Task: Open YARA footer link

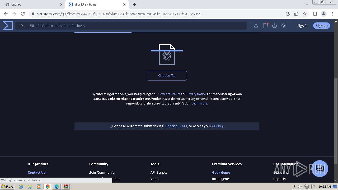Action: (x=154, y=179)
